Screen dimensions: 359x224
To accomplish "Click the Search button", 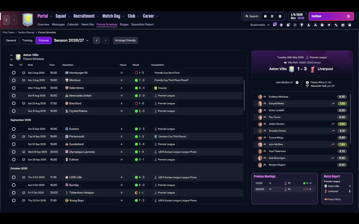I will click(x=252, y=16).
